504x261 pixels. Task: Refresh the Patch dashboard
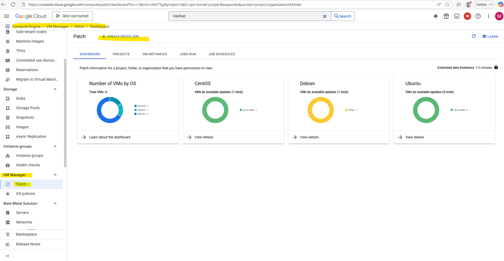point(474,36)
